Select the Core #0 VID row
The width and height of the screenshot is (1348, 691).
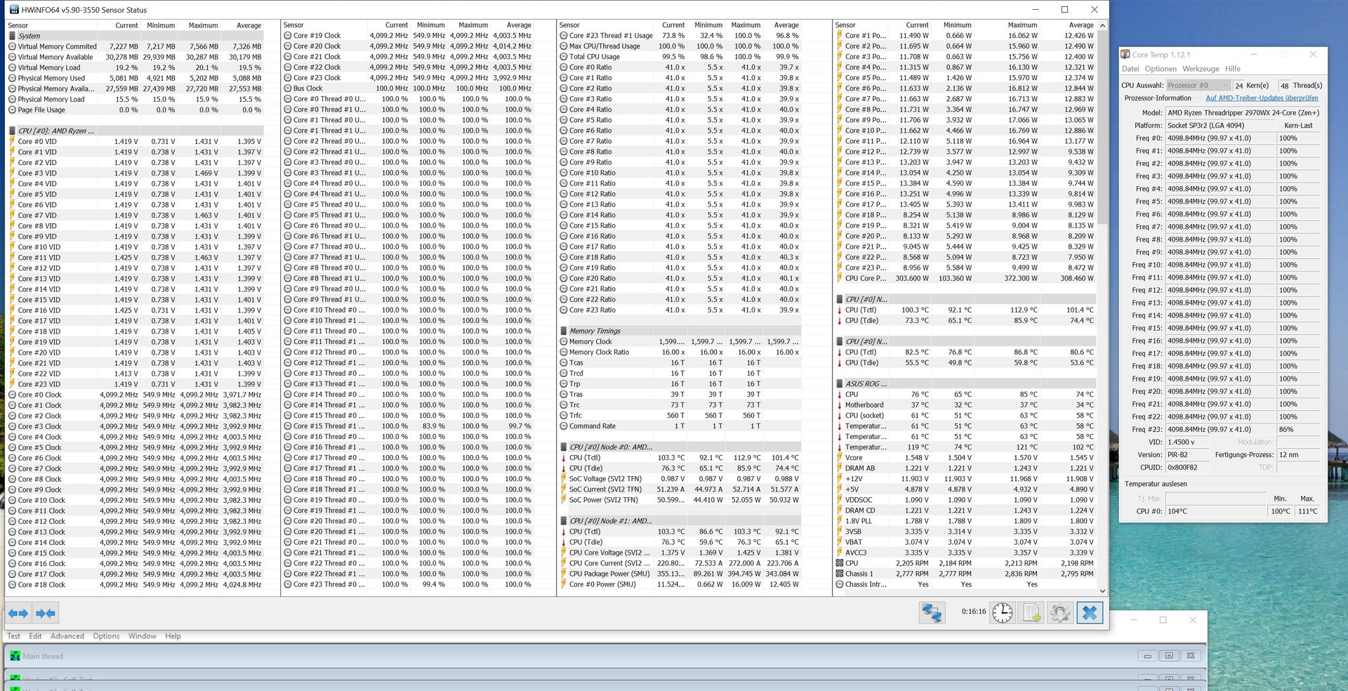(135, 141)
